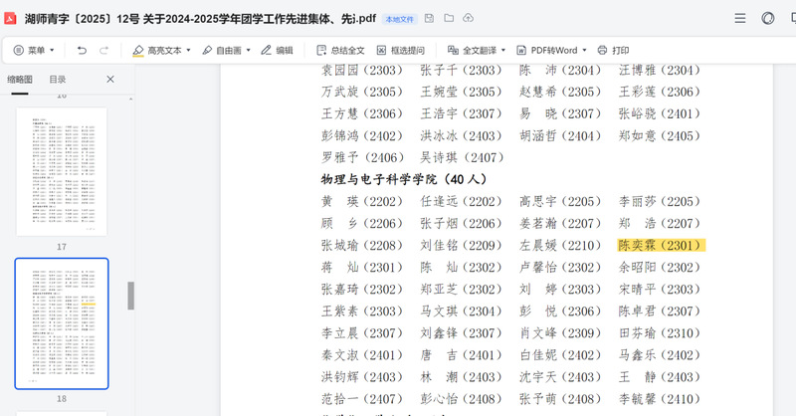This screenshot has height=416, width=796.
Task: Switch to the 缩略图 tab
Action: pyautogui.click(x=20, y=79)
